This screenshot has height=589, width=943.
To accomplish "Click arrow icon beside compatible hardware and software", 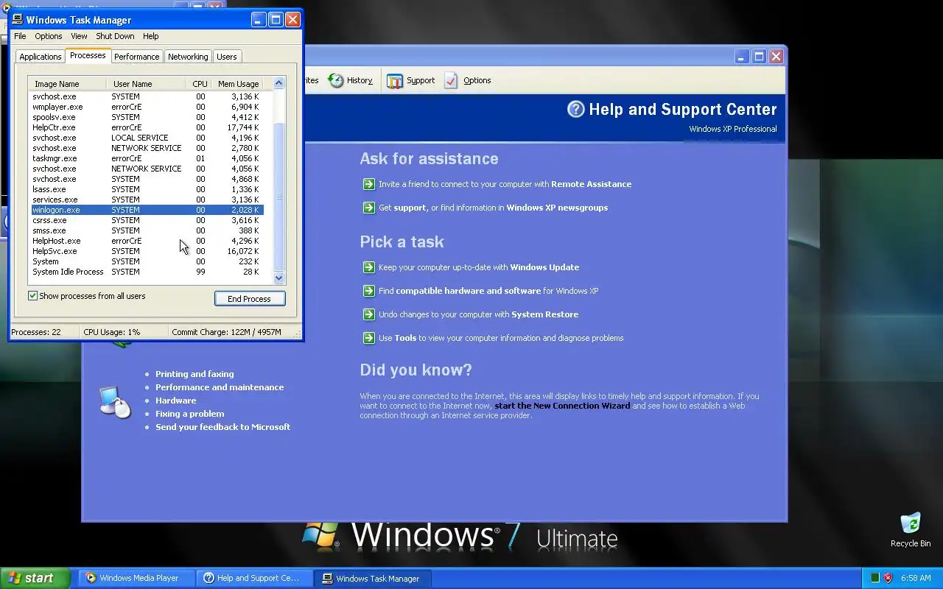I will 368,291.
